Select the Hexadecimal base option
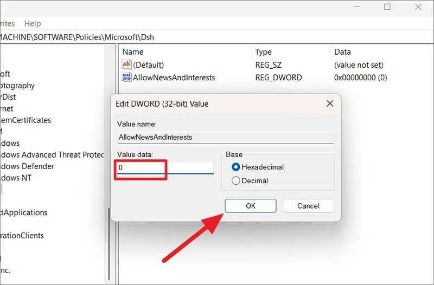The width and height of the screenshot is (434, 285). coord(258,167)
